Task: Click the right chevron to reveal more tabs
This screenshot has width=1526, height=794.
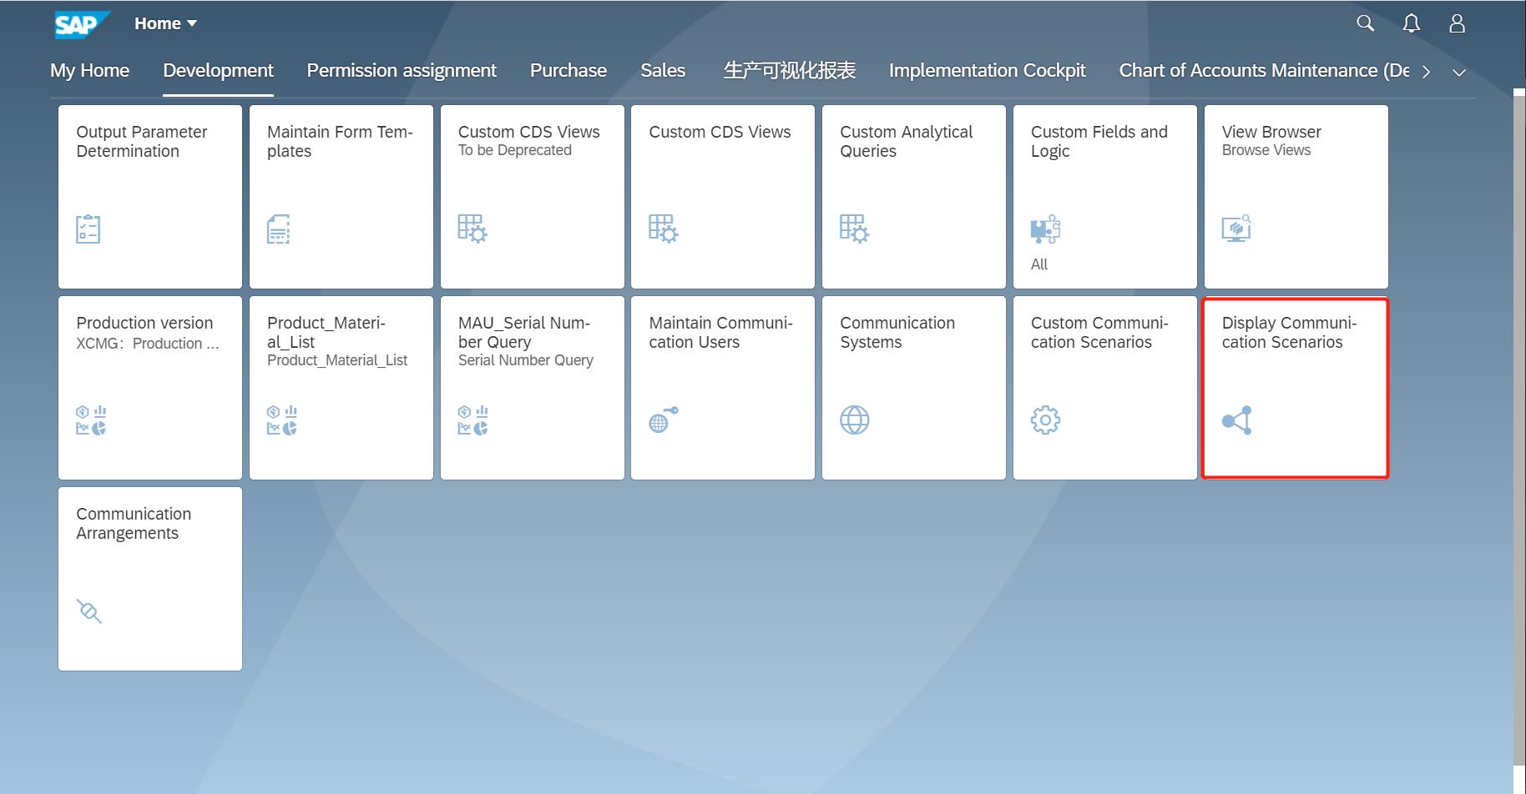Action: coord(1427,72)
